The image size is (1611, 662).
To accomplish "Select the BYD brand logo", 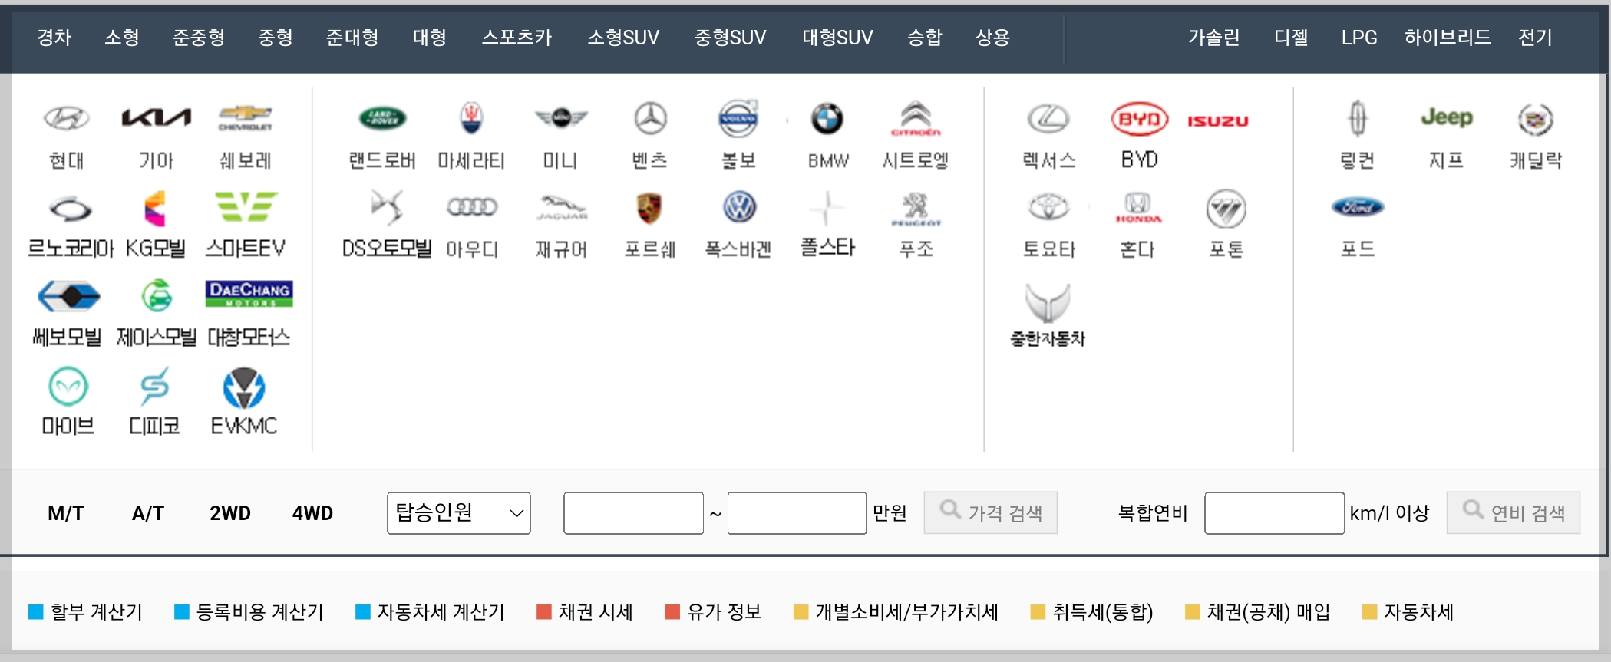I will pyautogui.click(x=1140, y=119).
